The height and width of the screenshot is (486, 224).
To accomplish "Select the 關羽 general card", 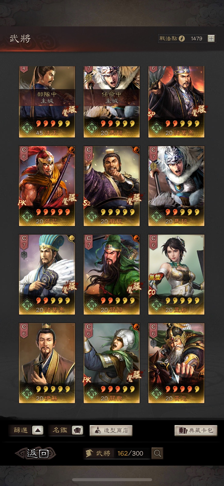I will tap(112, 275).
